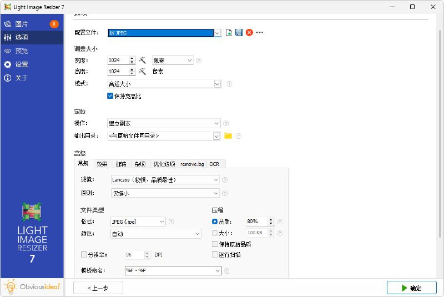Expand the 滤镜 dropdown showing Lanczos
The height and width of the screenshot is (297, 444).
pos(164,180)
